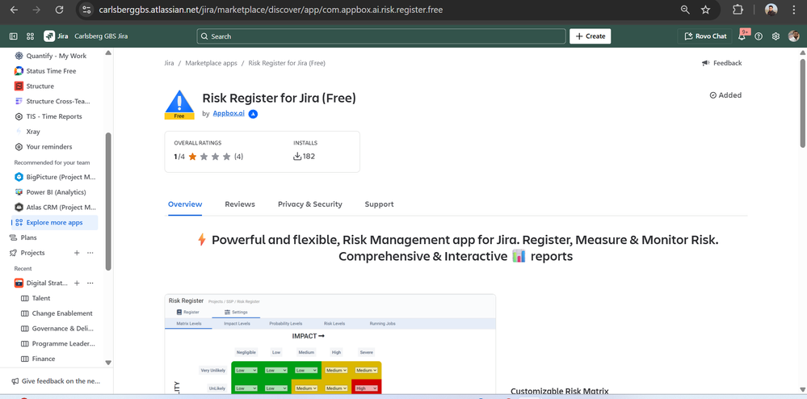Image resolution: width=807 pixels, height=399 pixels.
Task: Switch to the Reviews tab
Action: 240,204
